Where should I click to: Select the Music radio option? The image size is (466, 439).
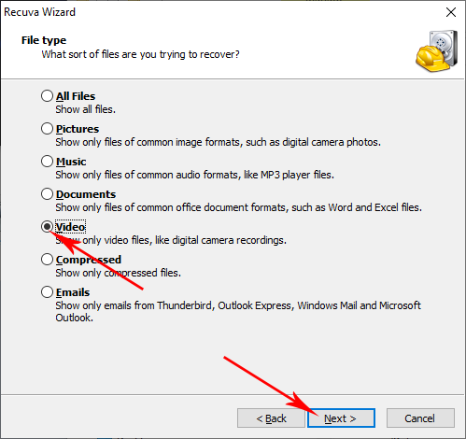47,162
